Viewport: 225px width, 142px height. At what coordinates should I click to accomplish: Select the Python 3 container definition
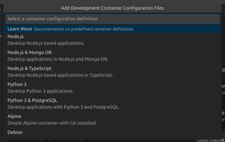112,88
